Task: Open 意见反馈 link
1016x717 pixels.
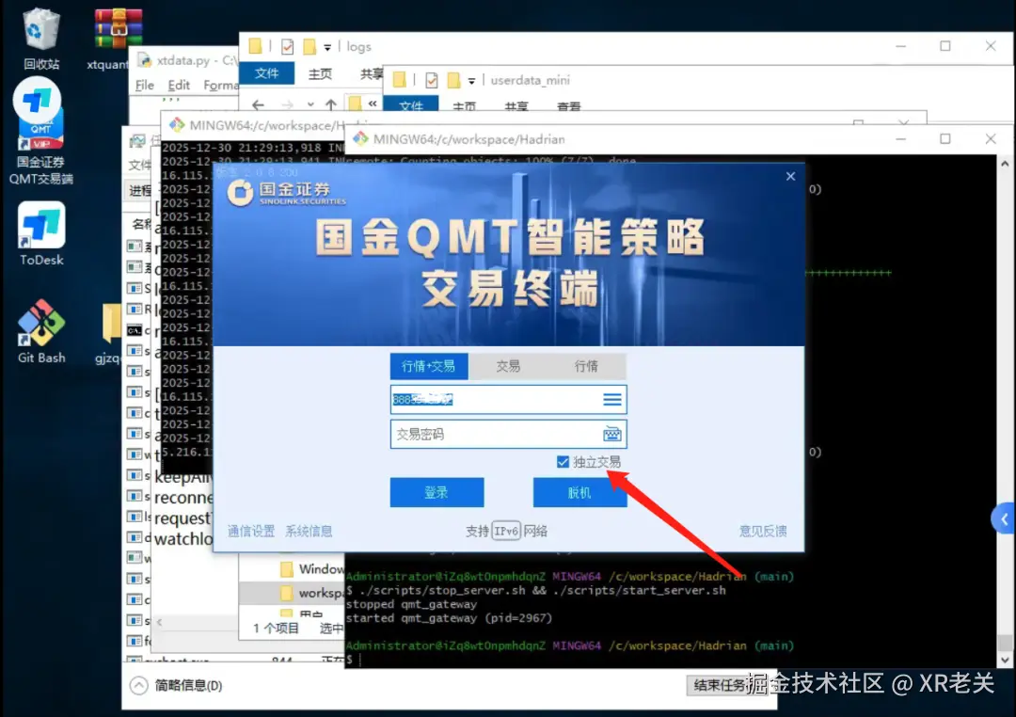Action: click(x=763, y=532)
